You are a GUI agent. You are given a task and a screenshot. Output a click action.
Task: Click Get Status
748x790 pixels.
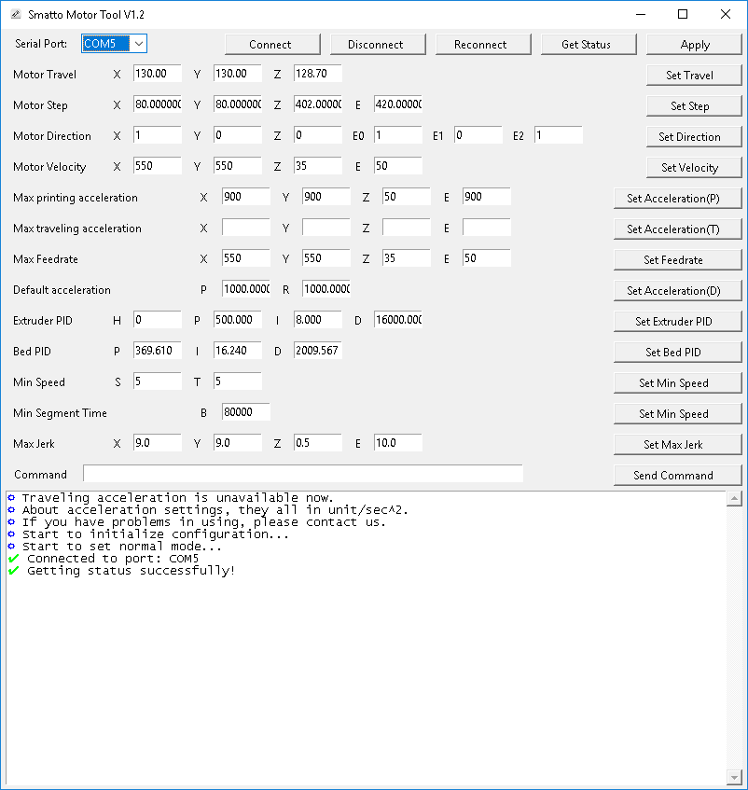point(589,45)
